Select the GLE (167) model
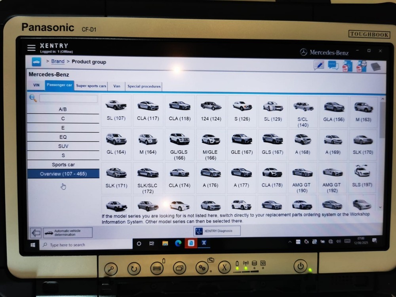Image resolution: width=396 pixels, height=297 pixels. coord(242,145)
